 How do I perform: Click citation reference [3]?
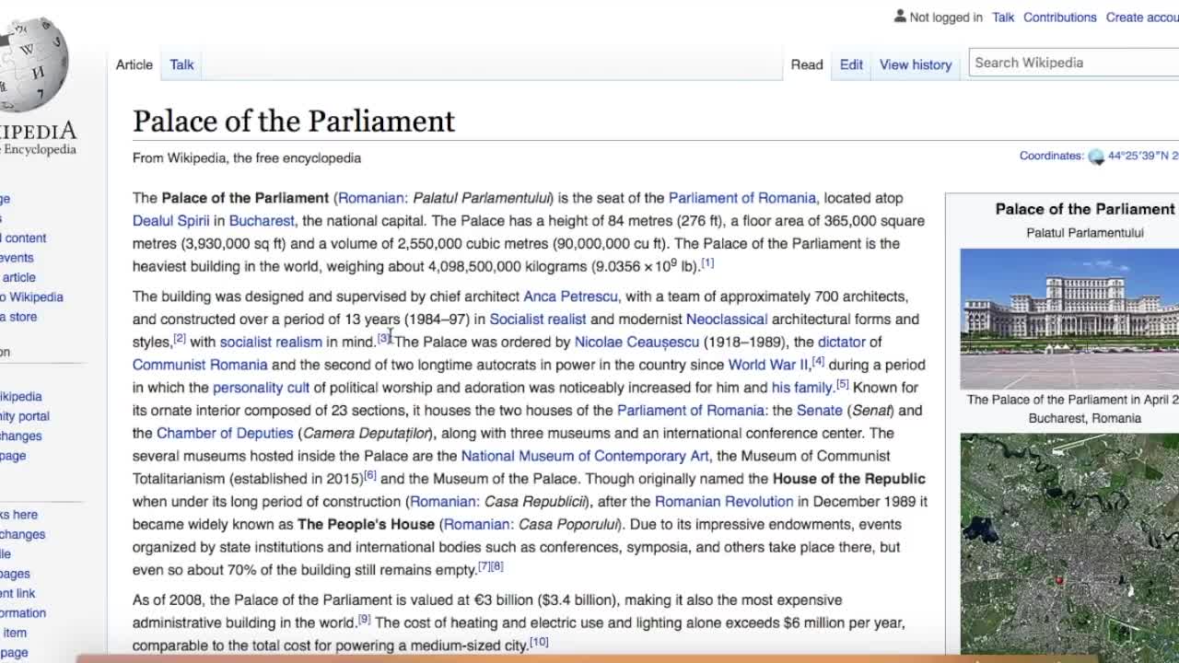[x=384, y=339]
